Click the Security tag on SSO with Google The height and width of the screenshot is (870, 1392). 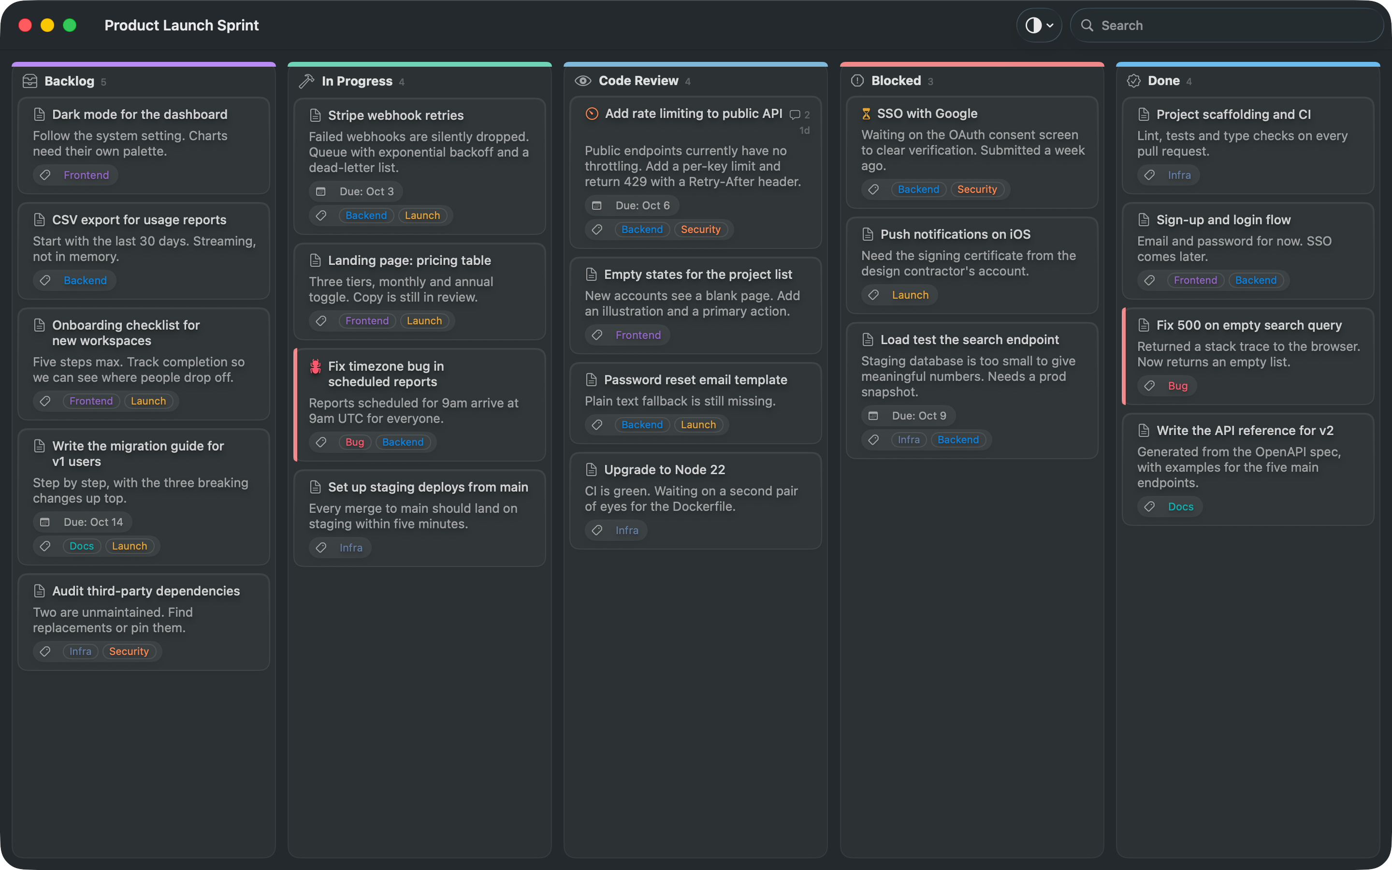click(977, 189)
